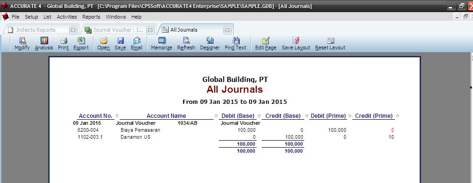
Task: Click the Debit (Base) column header
Action: (238, 115)
